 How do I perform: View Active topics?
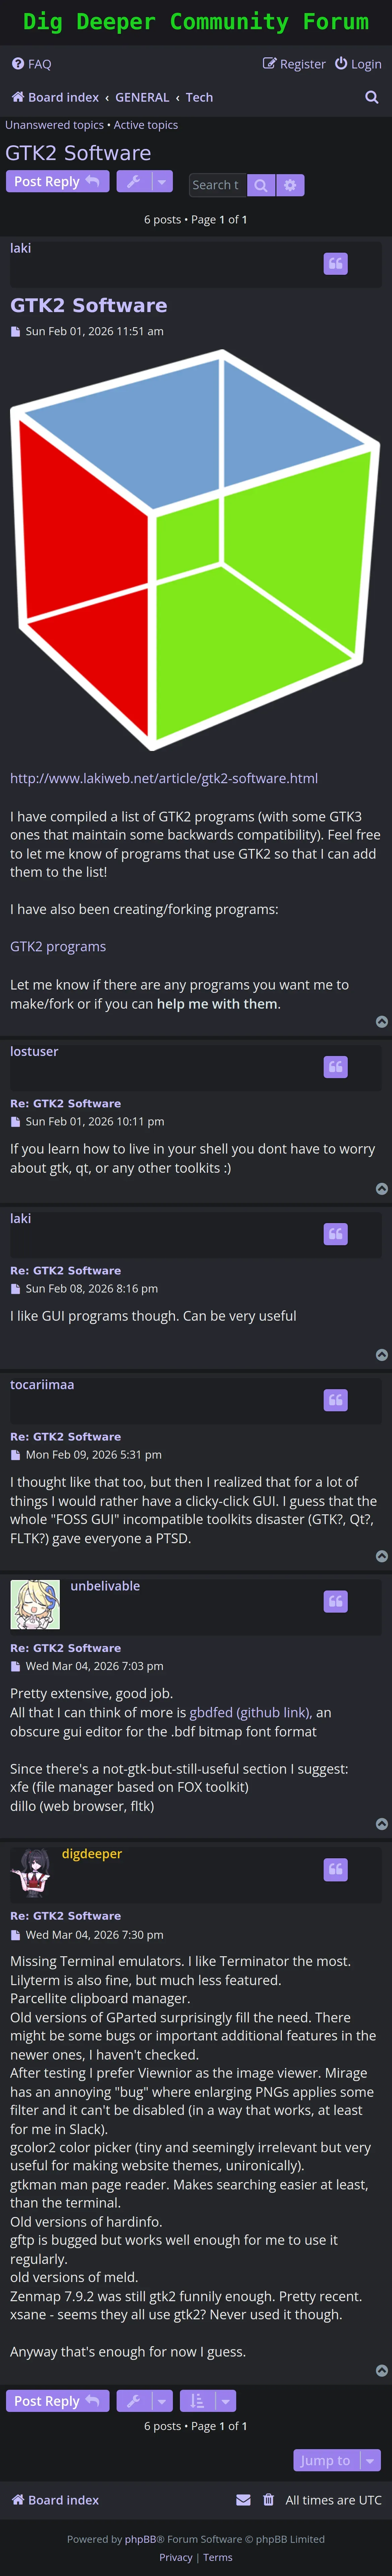[146, 125]
